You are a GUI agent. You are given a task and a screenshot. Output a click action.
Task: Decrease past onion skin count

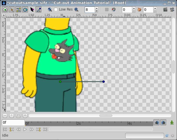click(x=134, y=11)
